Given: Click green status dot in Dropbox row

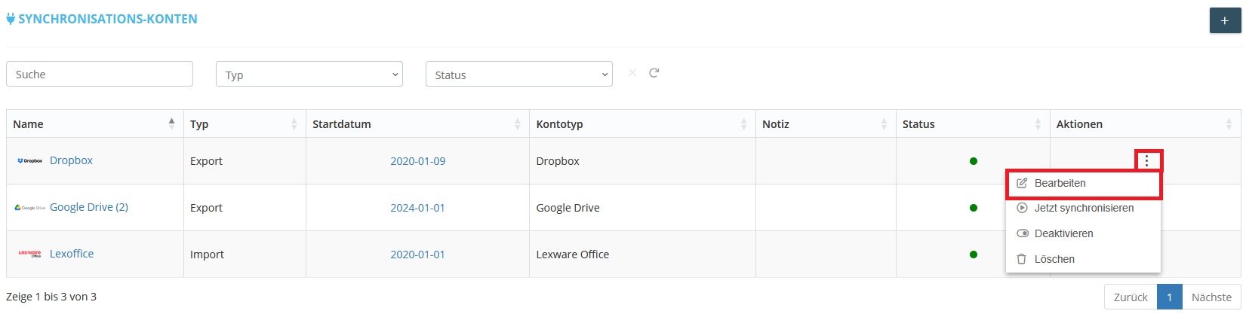Looking at the screenshot, I should pos(974,161).
